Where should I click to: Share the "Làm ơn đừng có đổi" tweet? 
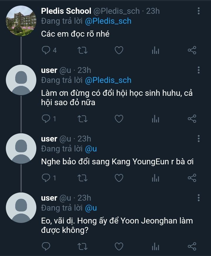pos(192,119)
